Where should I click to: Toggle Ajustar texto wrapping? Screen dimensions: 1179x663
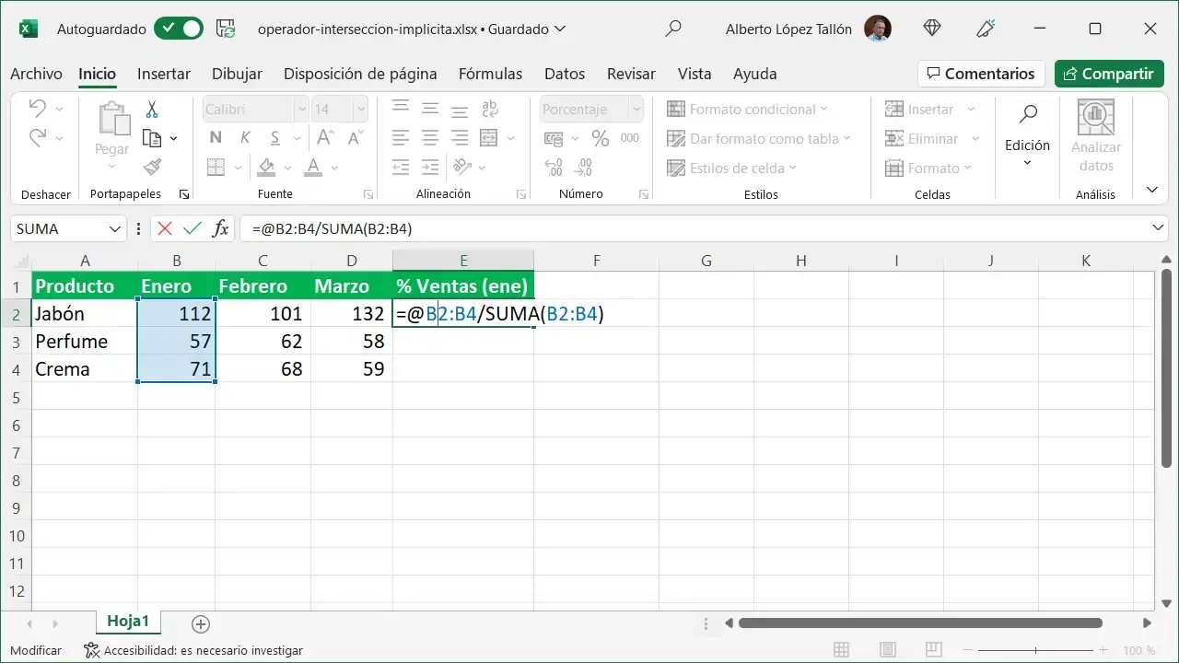490,109
